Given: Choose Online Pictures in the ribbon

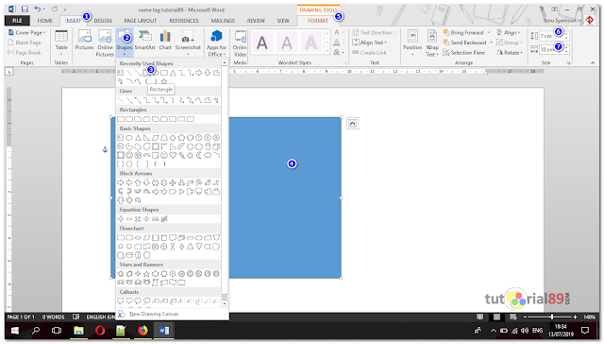Looking at the screenshot, I should coord(105,43).
